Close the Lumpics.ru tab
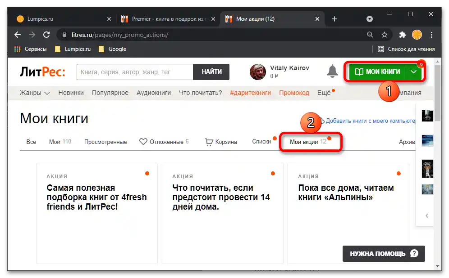This screenshot has height=278, width=449. [109, 19]
